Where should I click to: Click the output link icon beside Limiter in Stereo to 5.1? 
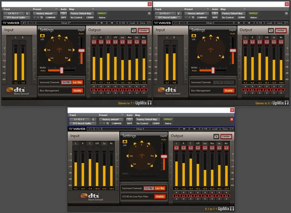tap(271, 31)
